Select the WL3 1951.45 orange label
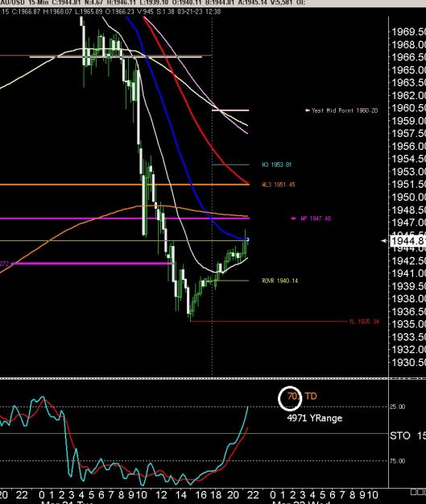The image size is (426, 504). pyautogui.click(x=279, y=185)
